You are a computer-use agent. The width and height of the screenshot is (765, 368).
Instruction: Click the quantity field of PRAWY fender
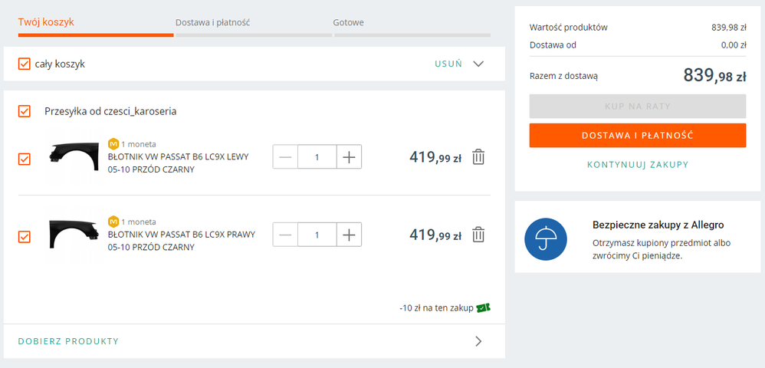pos(317,235)
